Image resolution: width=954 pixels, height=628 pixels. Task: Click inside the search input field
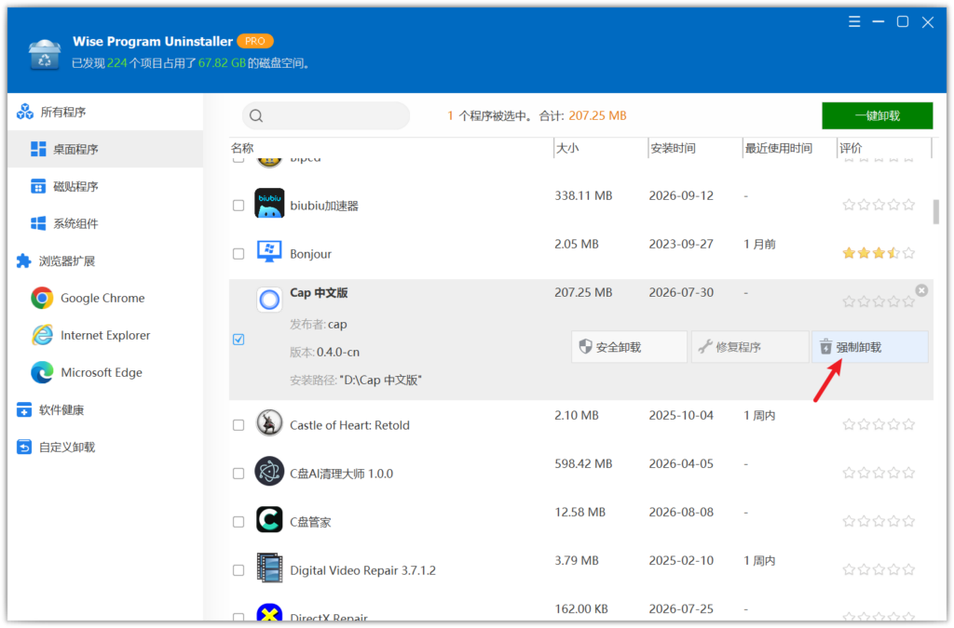[x=325, y=116]
